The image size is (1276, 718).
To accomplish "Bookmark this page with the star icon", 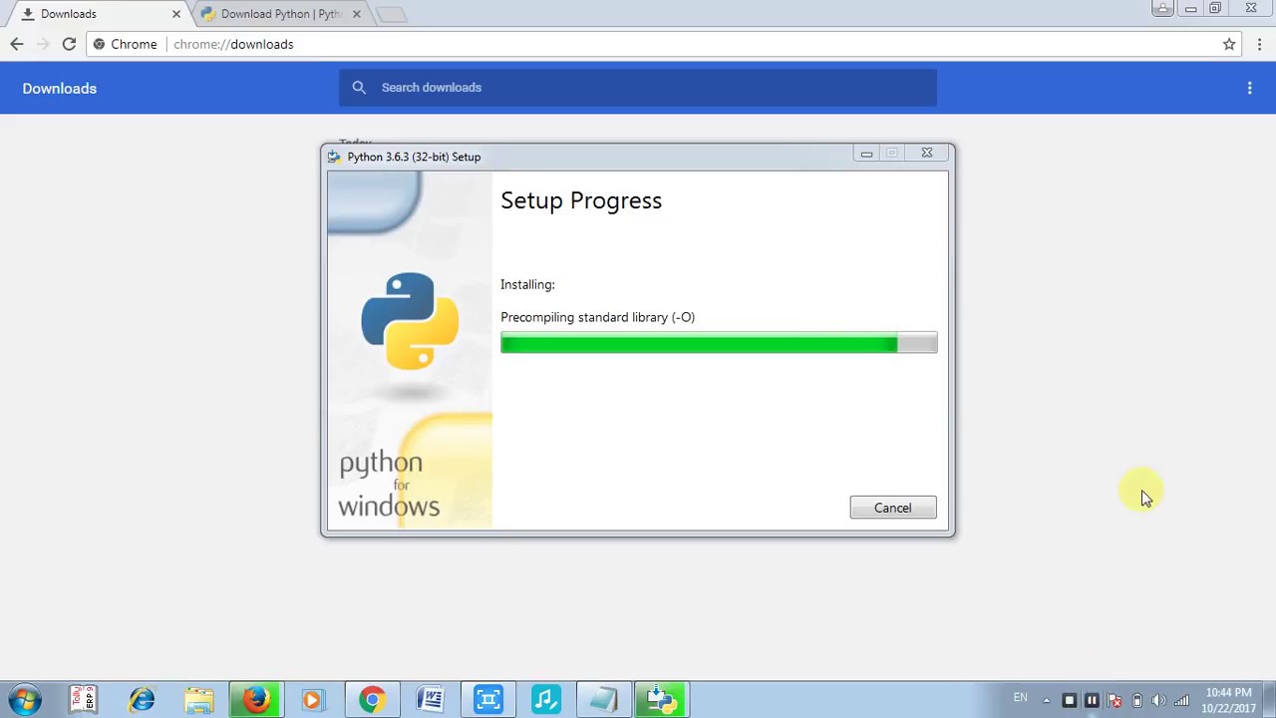I will tap(1229, 44).
